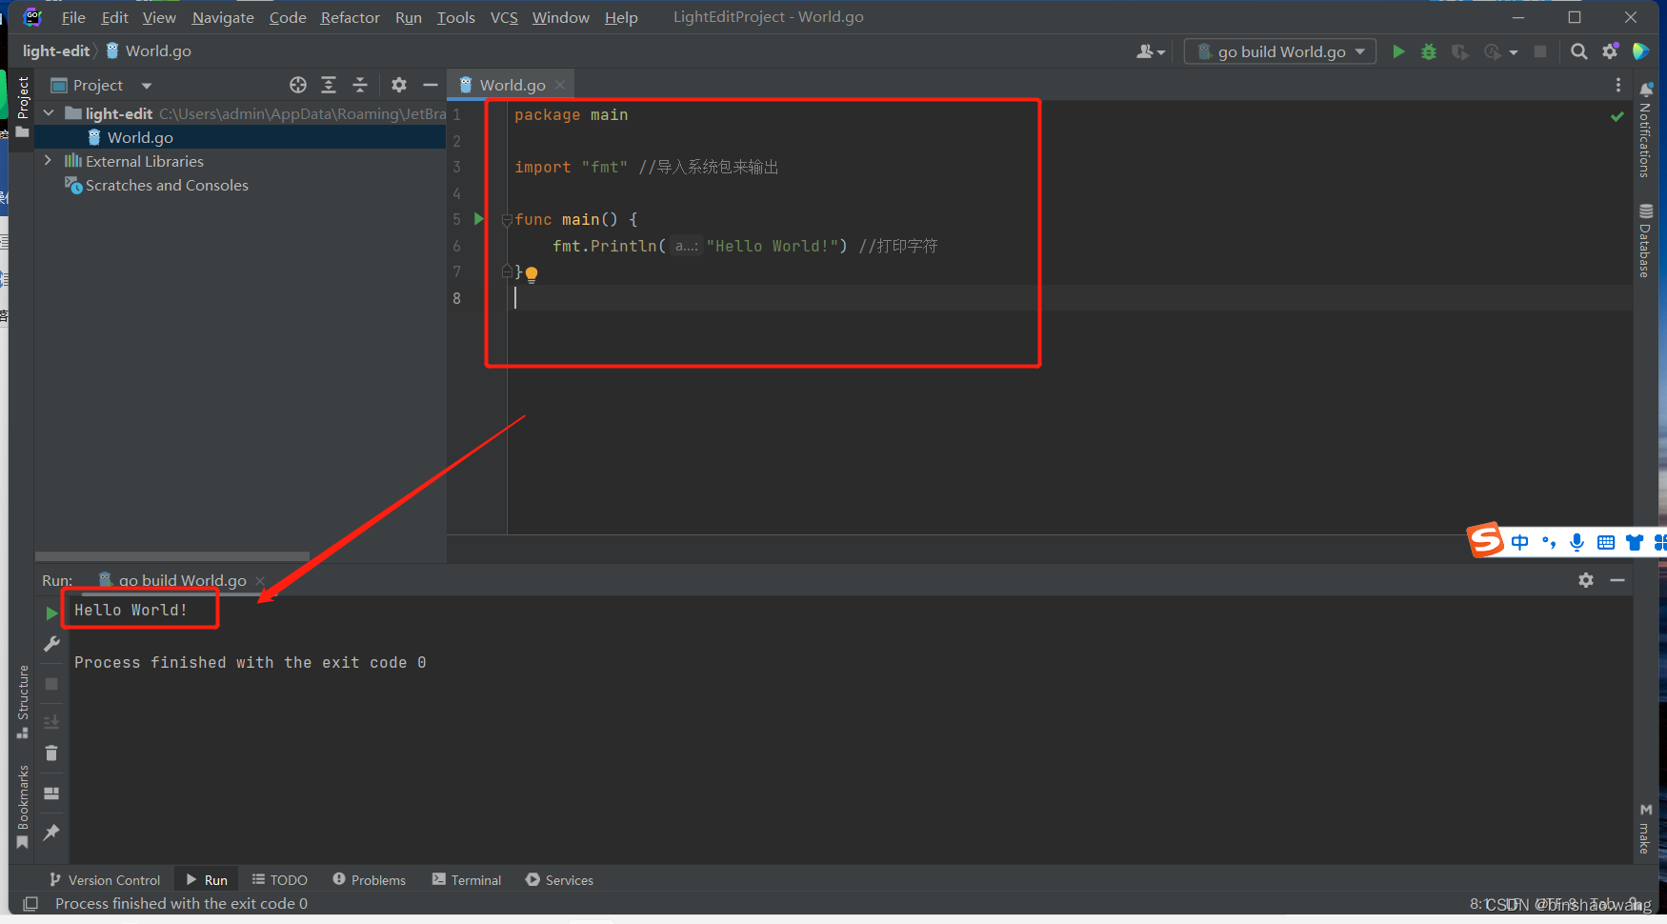Start debugging with the bug icon

[x=1429, y=51]
